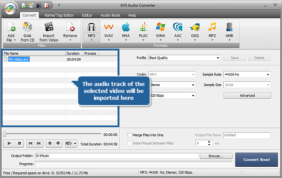This screenshot has width=282, height=178.
Task: Skip to the next track
Action: 39,143
